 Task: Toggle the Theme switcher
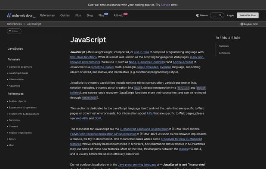click(202, 15)
